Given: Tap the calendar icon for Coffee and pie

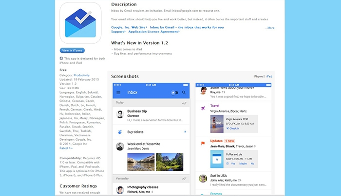Looking at the screenshot, I should pos(217,159).
